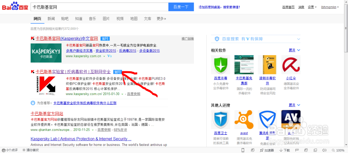This screenshot has height=153, width=348.
Task: Switch to the 新闻 tab
Action: tap(51, 19)
